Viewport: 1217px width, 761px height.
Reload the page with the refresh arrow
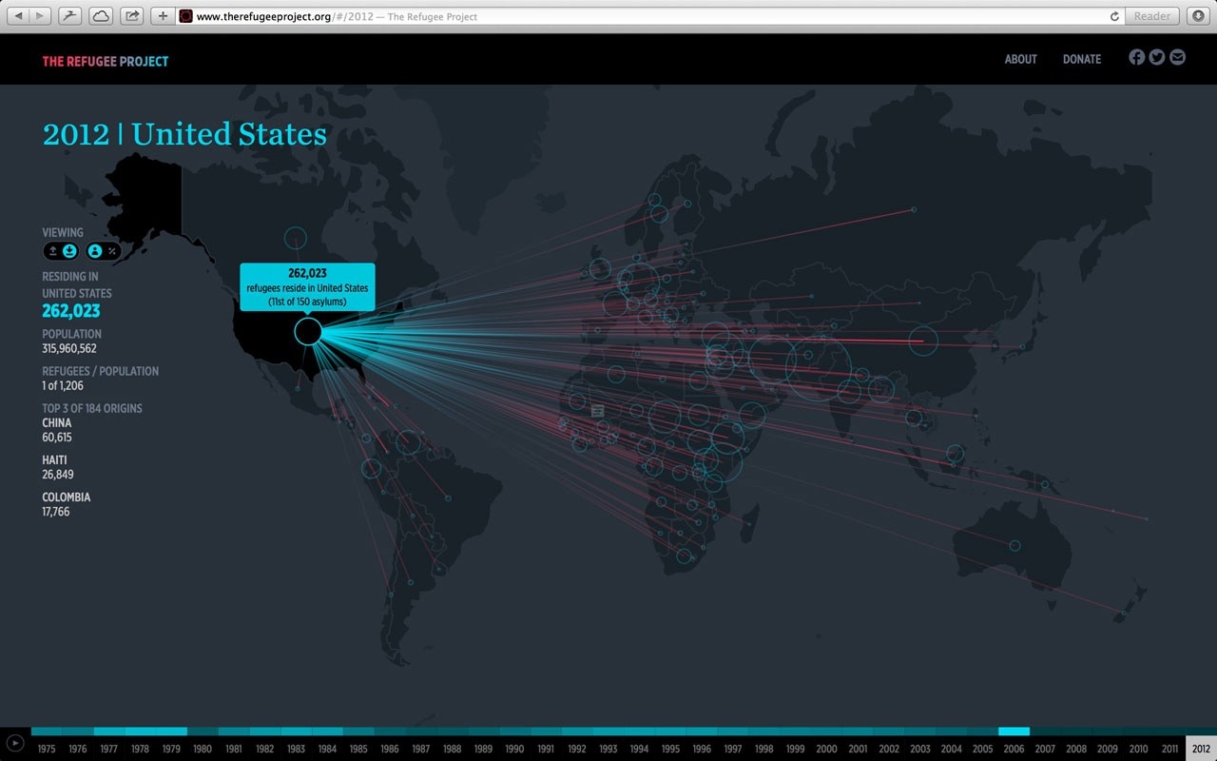1114,16
